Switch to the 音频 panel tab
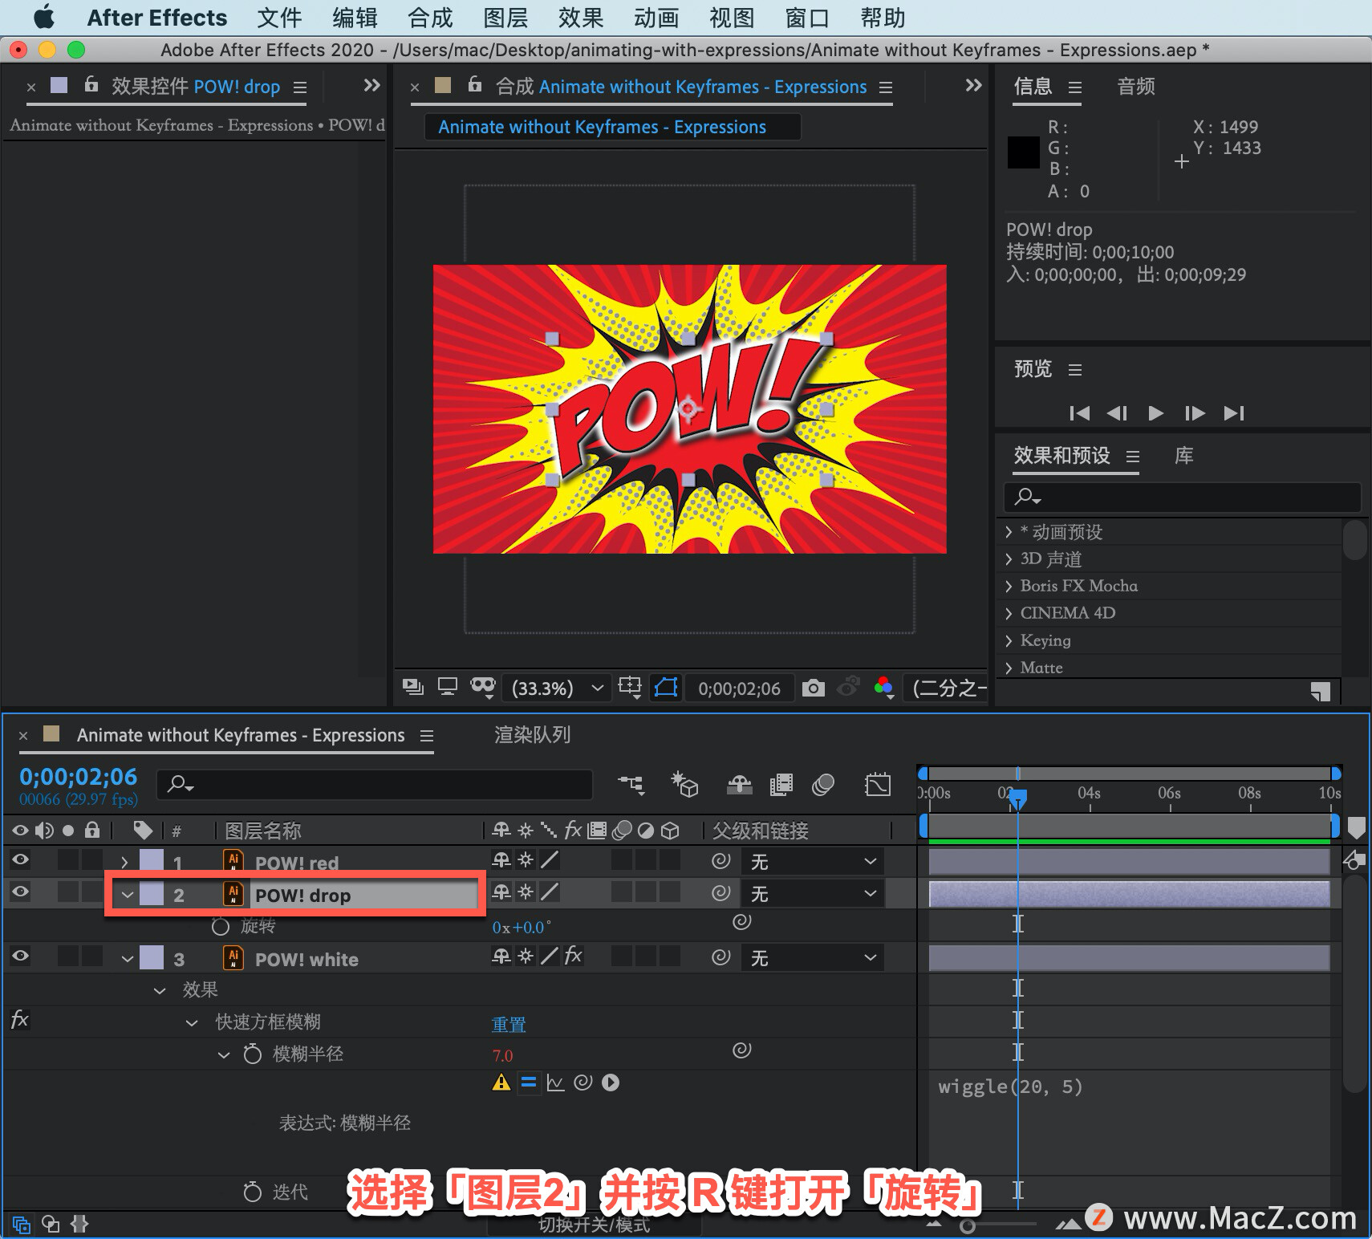Screen dimensions: 1372x1239 (1136, 87)
